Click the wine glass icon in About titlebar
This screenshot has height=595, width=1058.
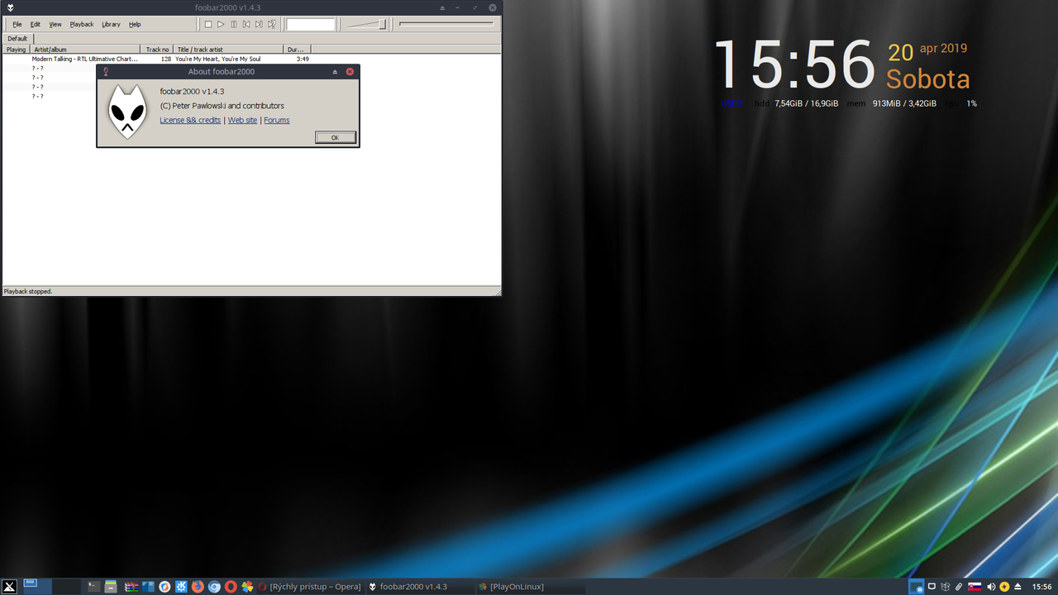coord(106,72)
